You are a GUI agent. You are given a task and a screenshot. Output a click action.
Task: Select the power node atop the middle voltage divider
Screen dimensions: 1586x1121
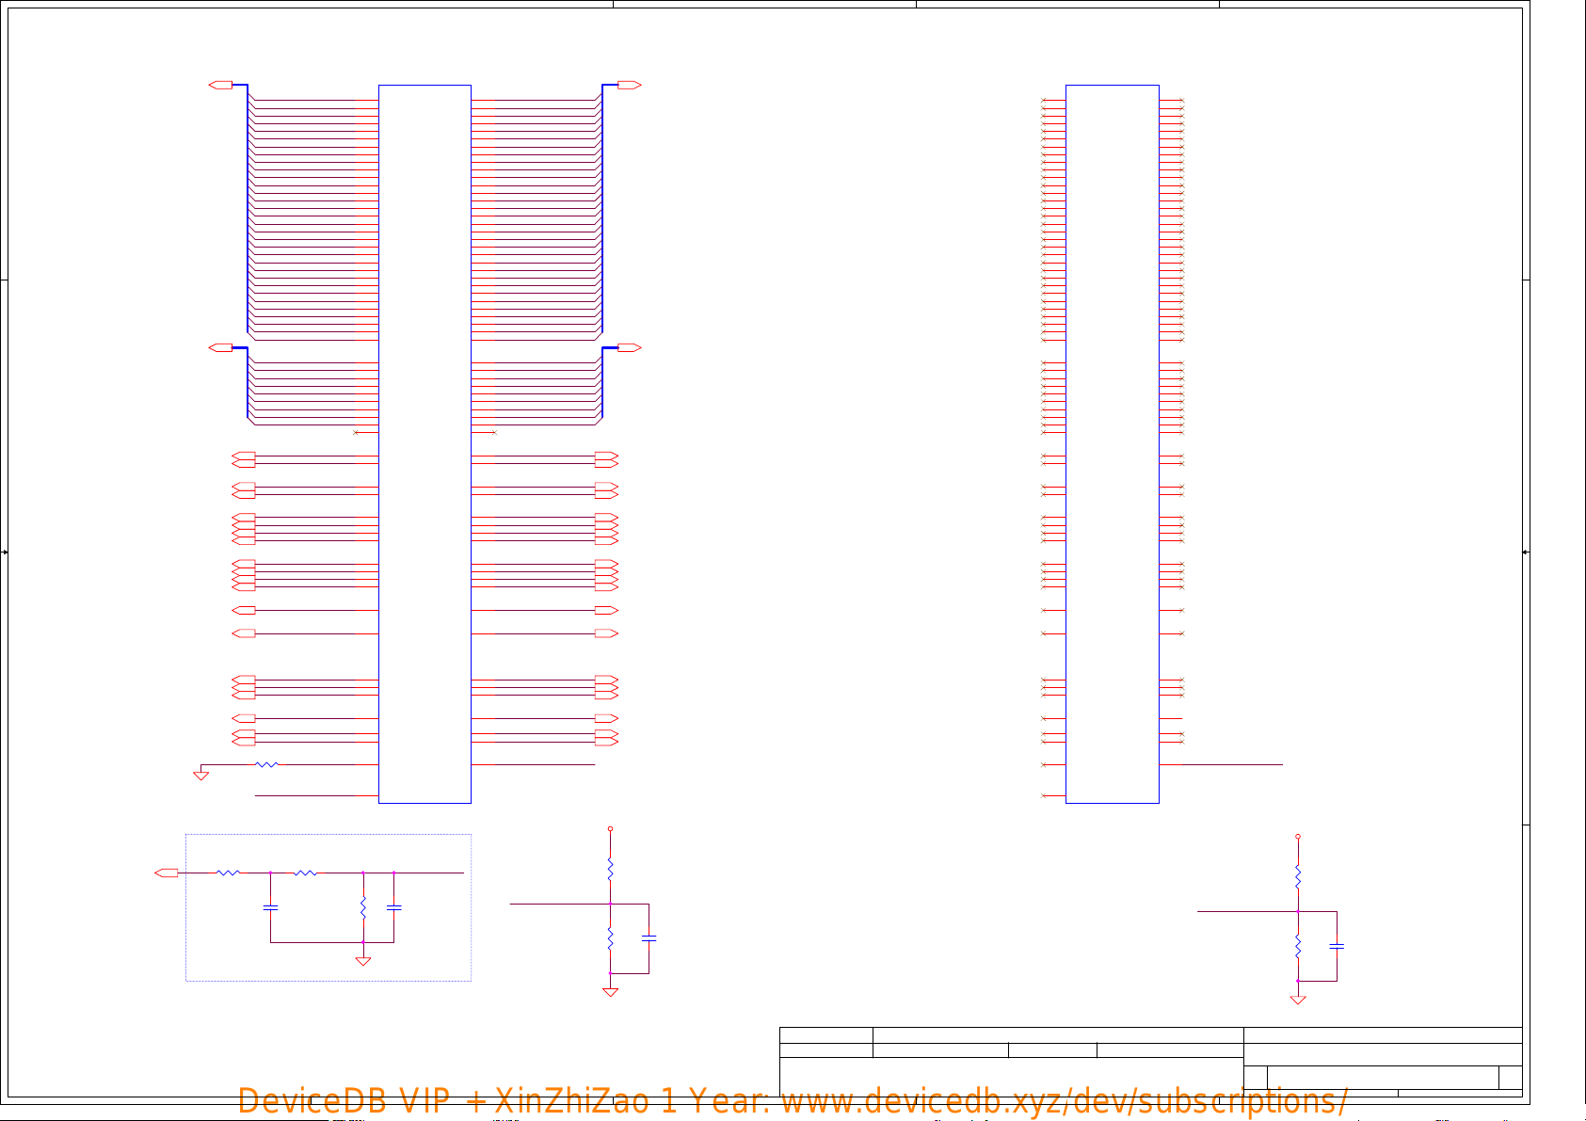(x=610, y=829)
